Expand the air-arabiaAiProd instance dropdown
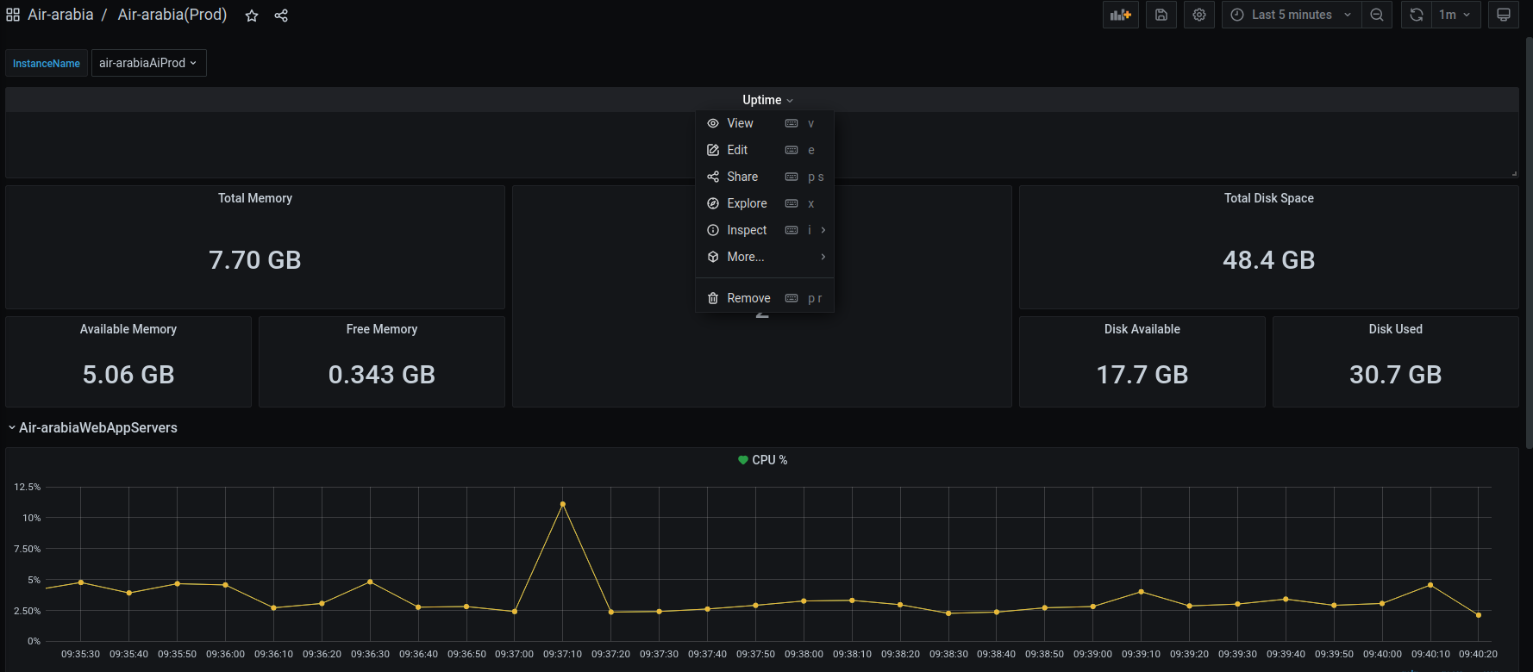This screenshot has width=1533, height=672. click(x=148, y=63)
